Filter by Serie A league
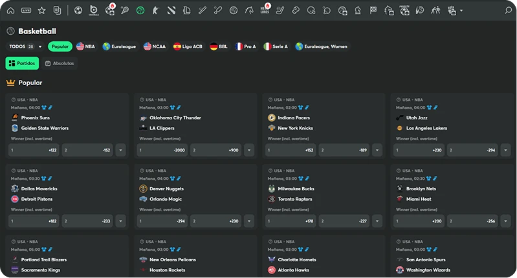The image size is (517, 278). coord(276,46)
